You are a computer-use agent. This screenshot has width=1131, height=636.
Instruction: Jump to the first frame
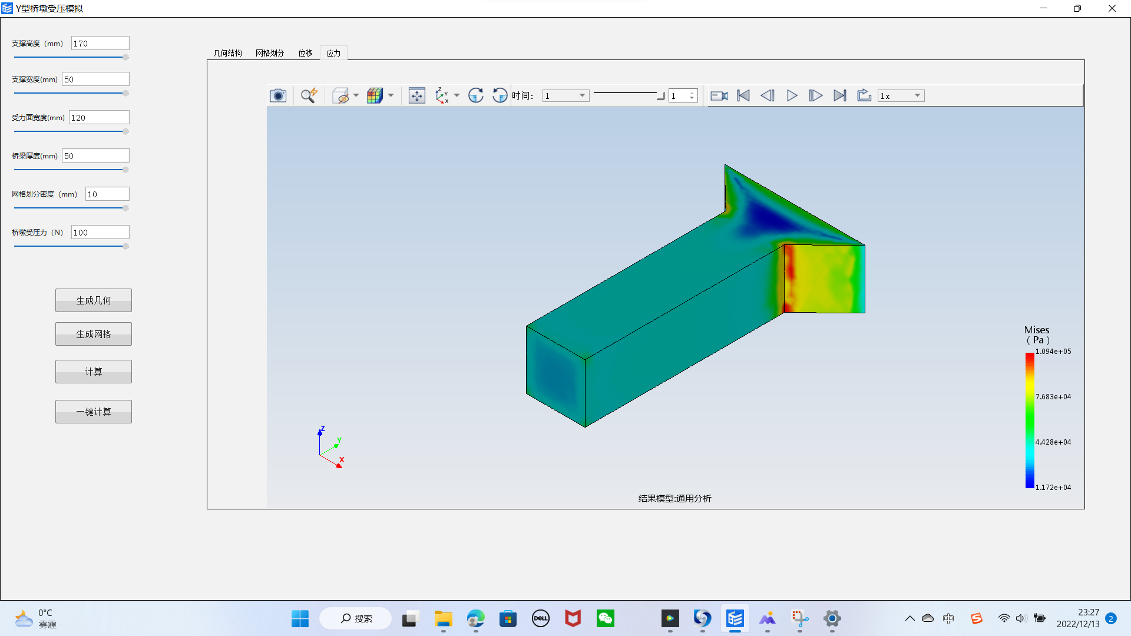pyautogui.click(x=743, y=95)
